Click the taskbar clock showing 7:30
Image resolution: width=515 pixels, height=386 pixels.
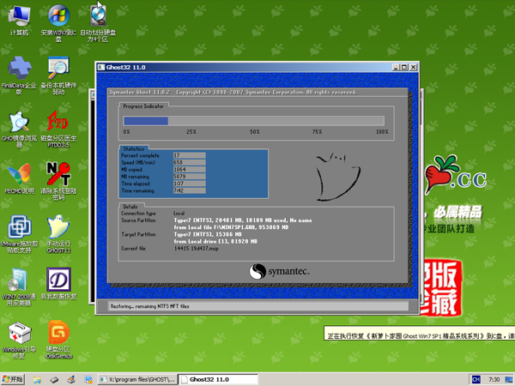point(494,380)
